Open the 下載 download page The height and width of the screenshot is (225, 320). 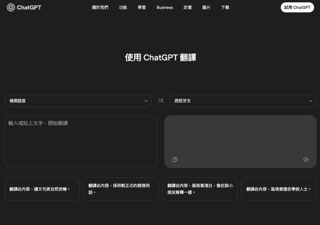tap(225, 7)
